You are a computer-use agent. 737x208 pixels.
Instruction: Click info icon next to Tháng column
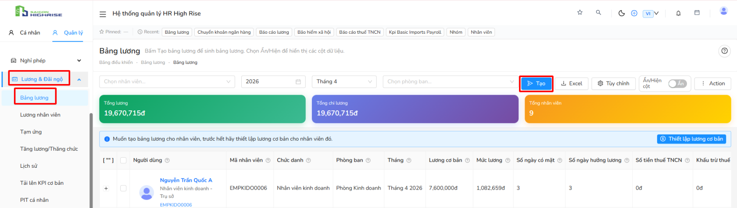(409, 160)
